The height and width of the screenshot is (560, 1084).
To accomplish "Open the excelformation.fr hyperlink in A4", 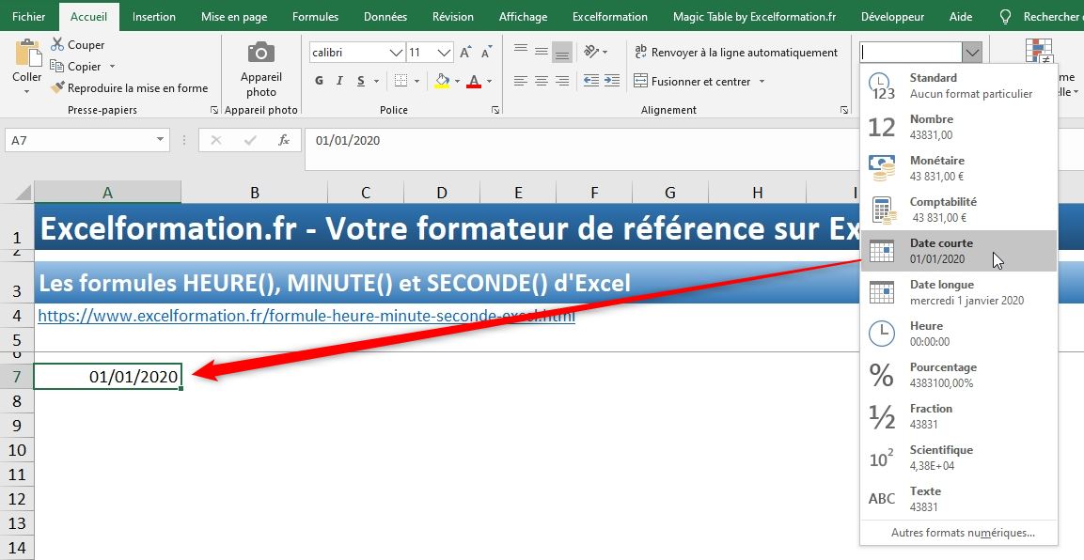I will pyautogui.click(x=306, y=317).
